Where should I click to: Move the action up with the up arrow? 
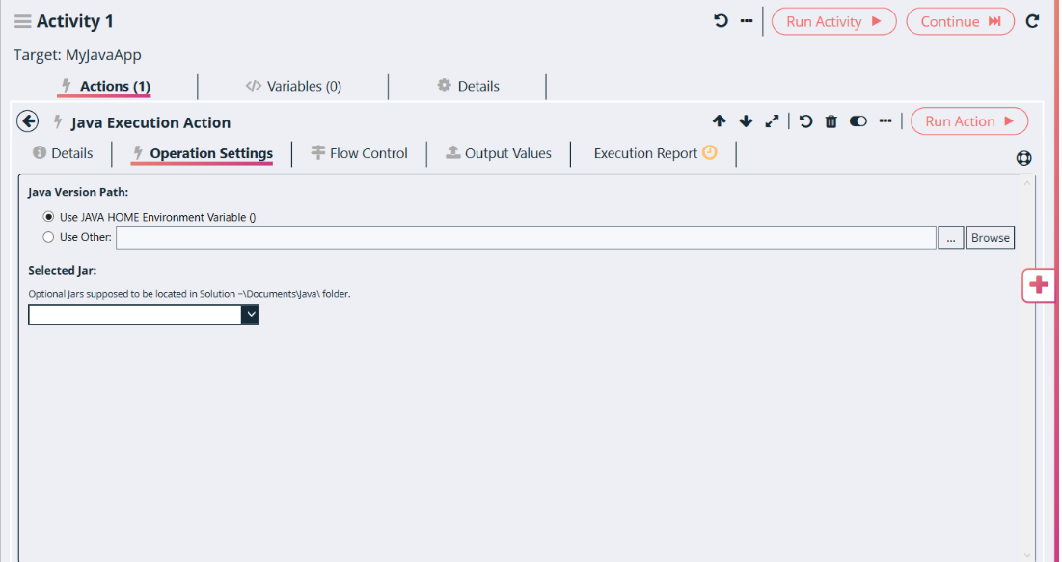(720, 121)
